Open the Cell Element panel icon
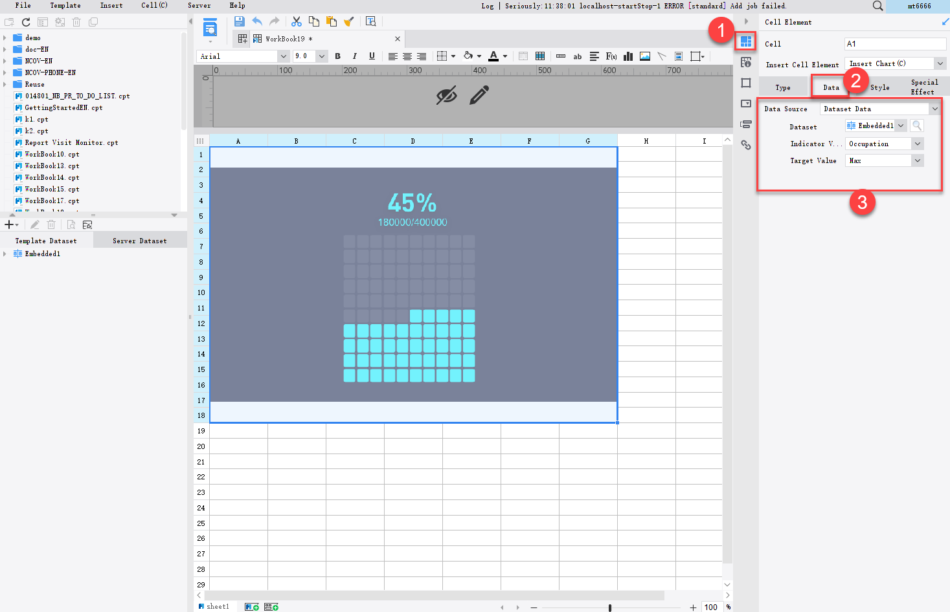This screenshot has height=612, width=950. click(745, 41)
